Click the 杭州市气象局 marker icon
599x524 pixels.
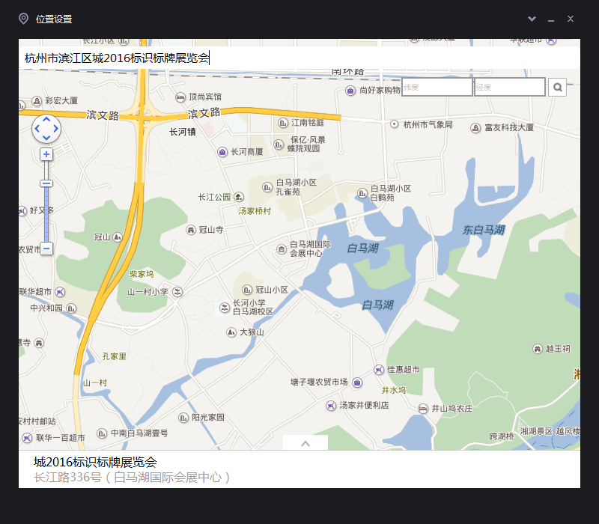coord(395,124)
